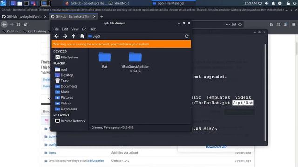Open the Kali applications menu icon
Screen dimensions: 298x167
3,3
